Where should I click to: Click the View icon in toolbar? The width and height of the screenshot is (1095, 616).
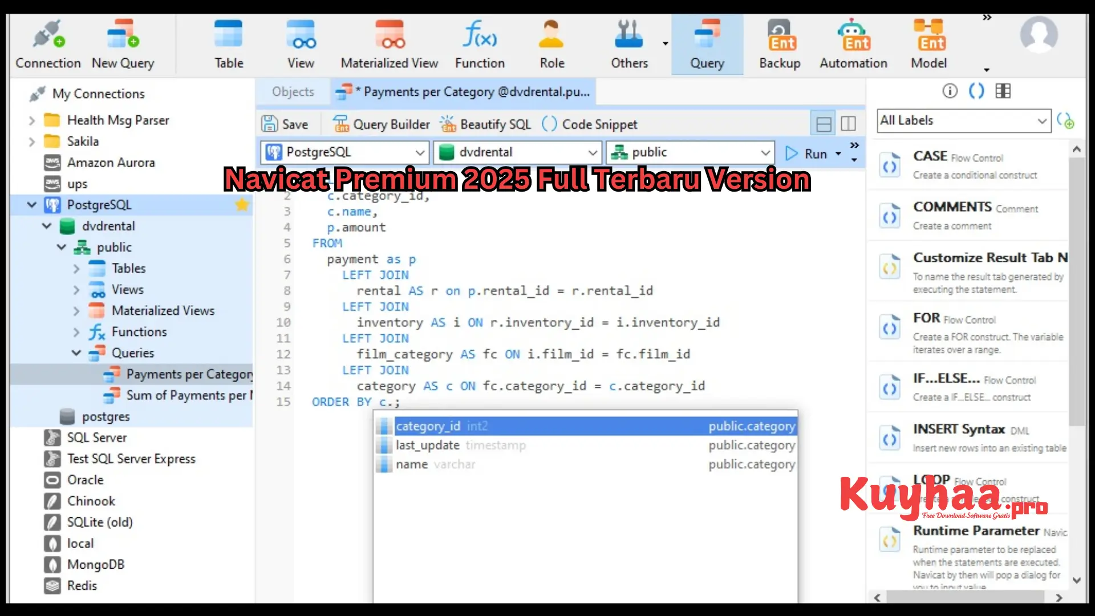point(300,43)
